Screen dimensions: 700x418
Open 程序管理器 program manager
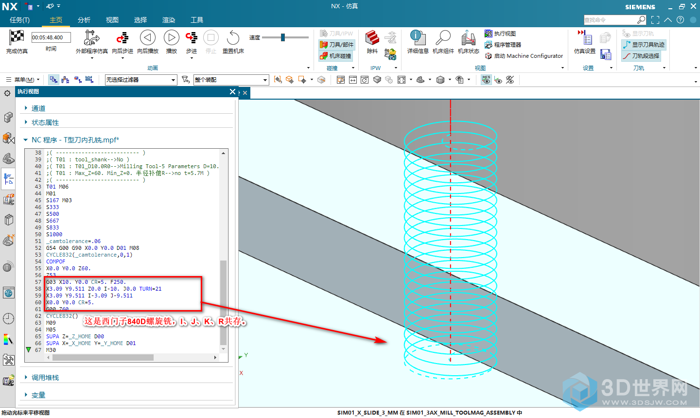click(x=503, y=45)
